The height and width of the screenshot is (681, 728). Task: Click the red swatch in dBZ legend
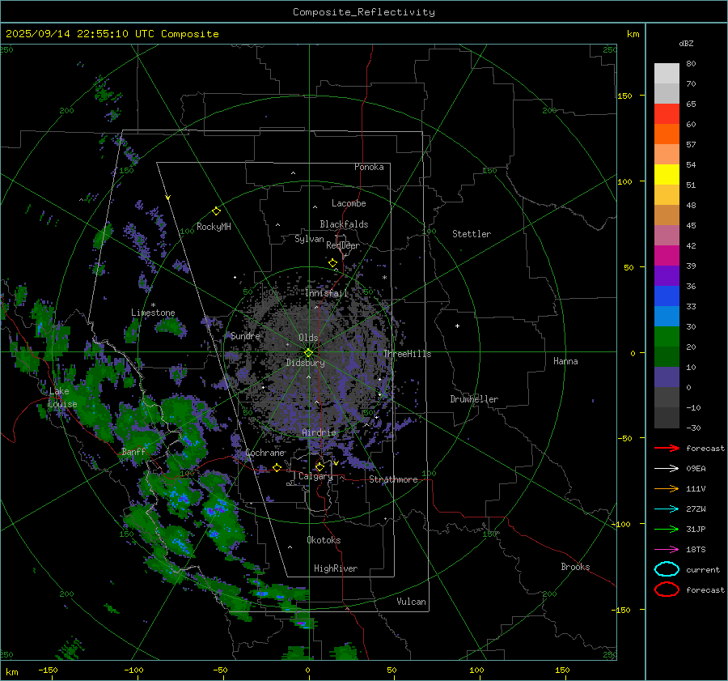[x=667, y=114]
